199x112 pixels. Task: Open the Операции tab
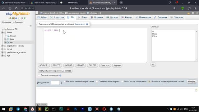(161, 17)
